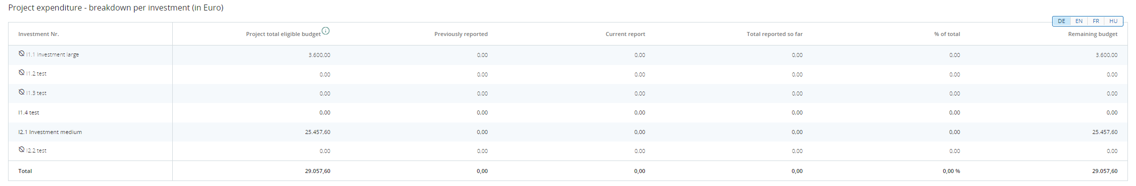Image resolution: width=1136 pixels, height=186 pixels.
Task: Select the I1.4 test investment row
Action: click(x=567, y=112)
